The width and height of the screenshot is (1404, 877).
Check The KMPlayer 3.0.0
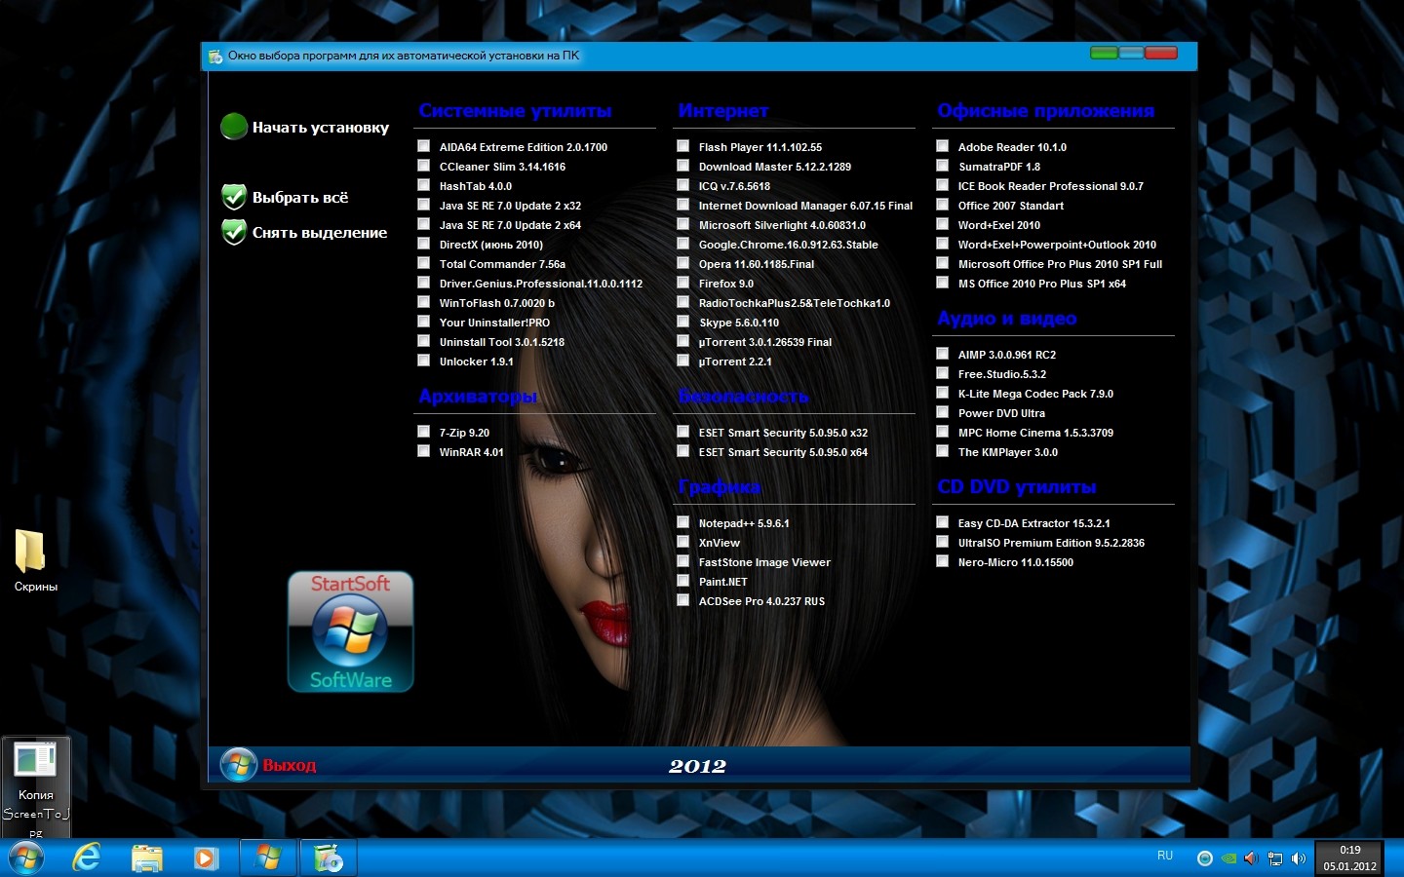[x=943, y=451]
